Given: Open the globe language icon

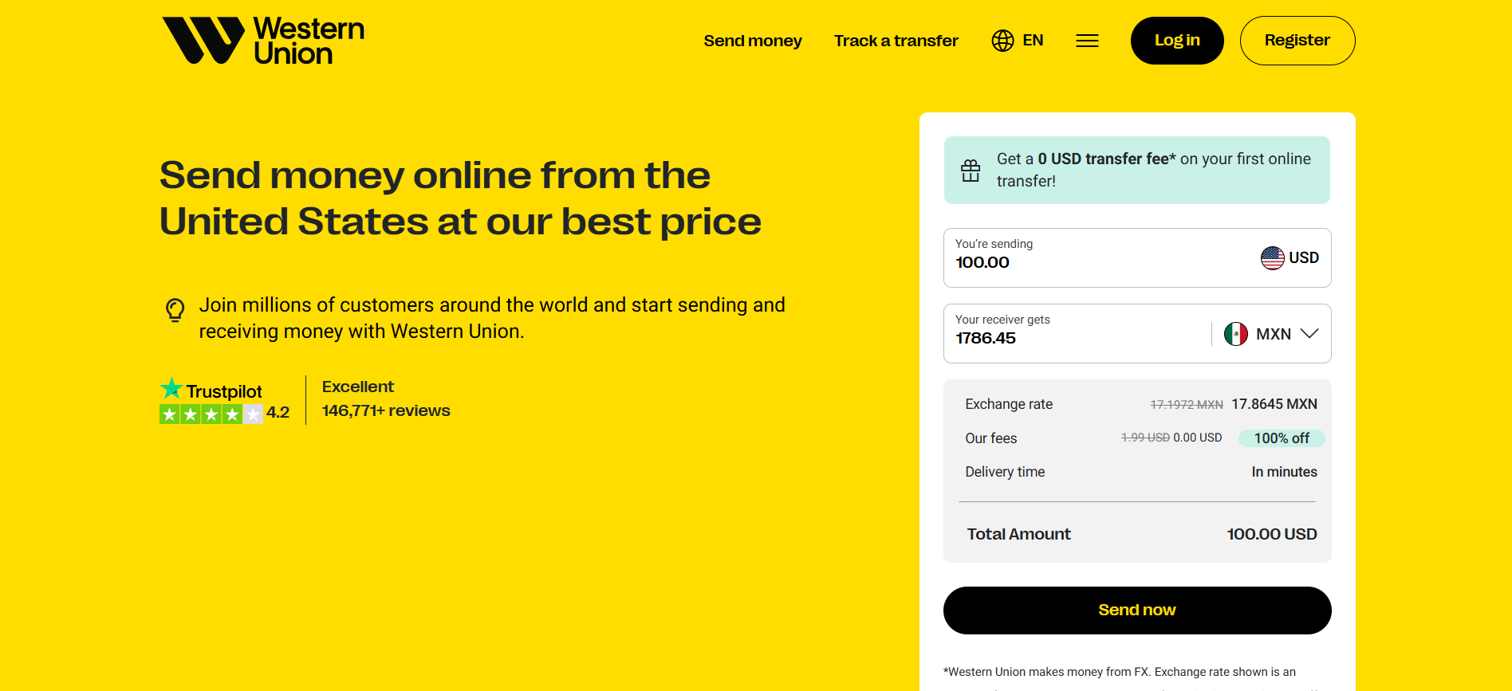Looking at the screenshot, I should (1002, 40).
